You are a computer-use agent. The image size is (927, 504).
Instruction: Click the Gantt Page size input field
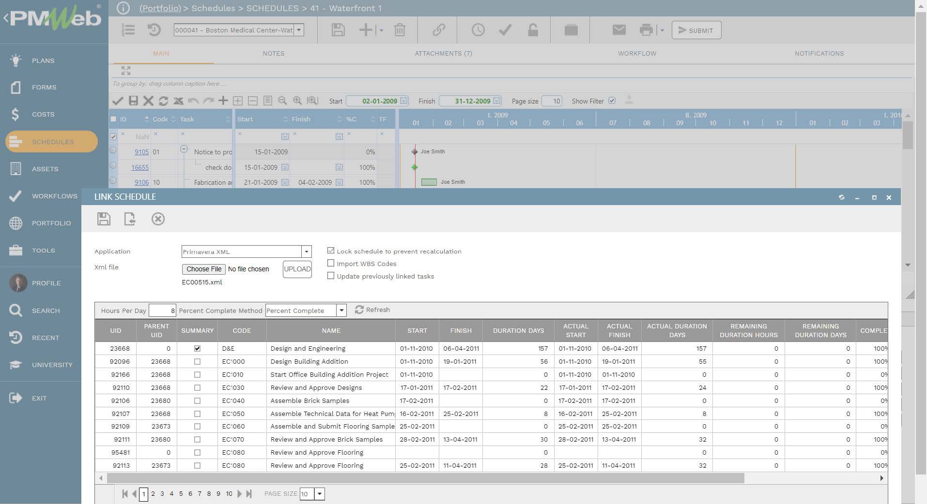coord(552,101)
